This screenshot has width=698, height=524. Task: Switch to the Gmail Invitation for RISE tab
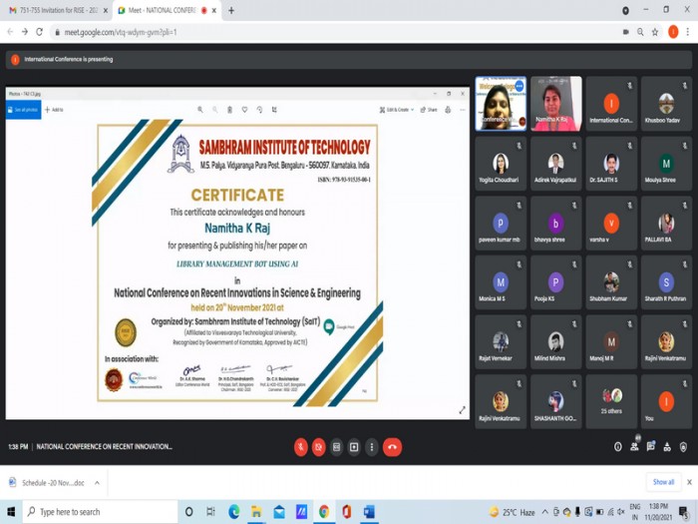[x=58, y=10]
